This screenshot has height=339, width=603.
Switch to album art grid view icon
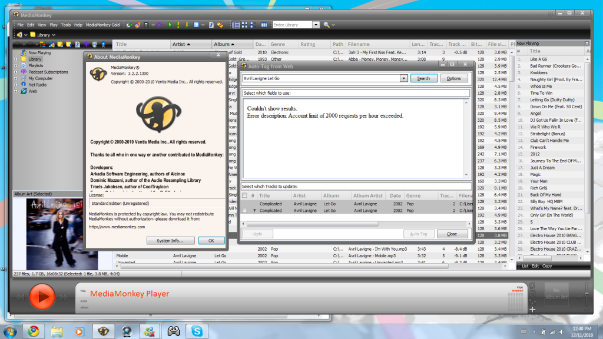[x=244, y=25]
